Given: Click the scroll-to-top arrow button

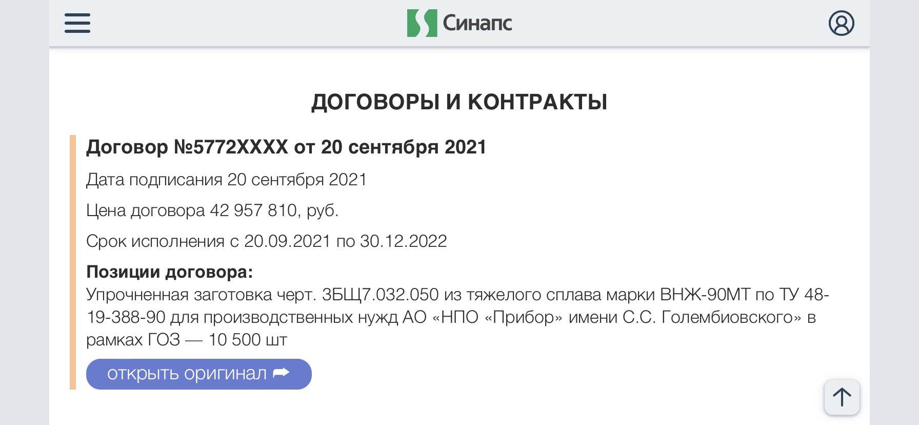Looking at the screenshot, I should coord(842,397).
